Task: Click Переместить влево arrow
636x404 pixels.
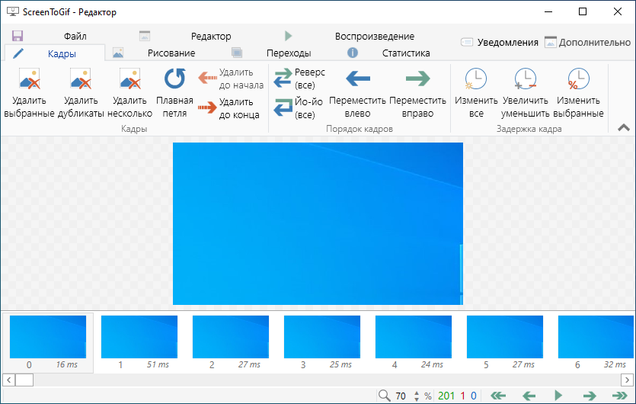Action: (358, 79)
